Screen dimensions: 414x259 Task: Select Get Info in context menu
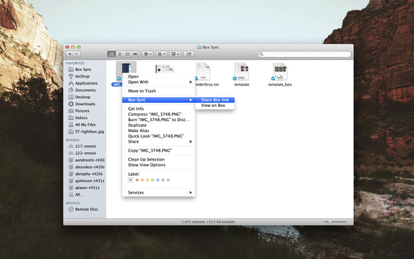click(136, 109)
